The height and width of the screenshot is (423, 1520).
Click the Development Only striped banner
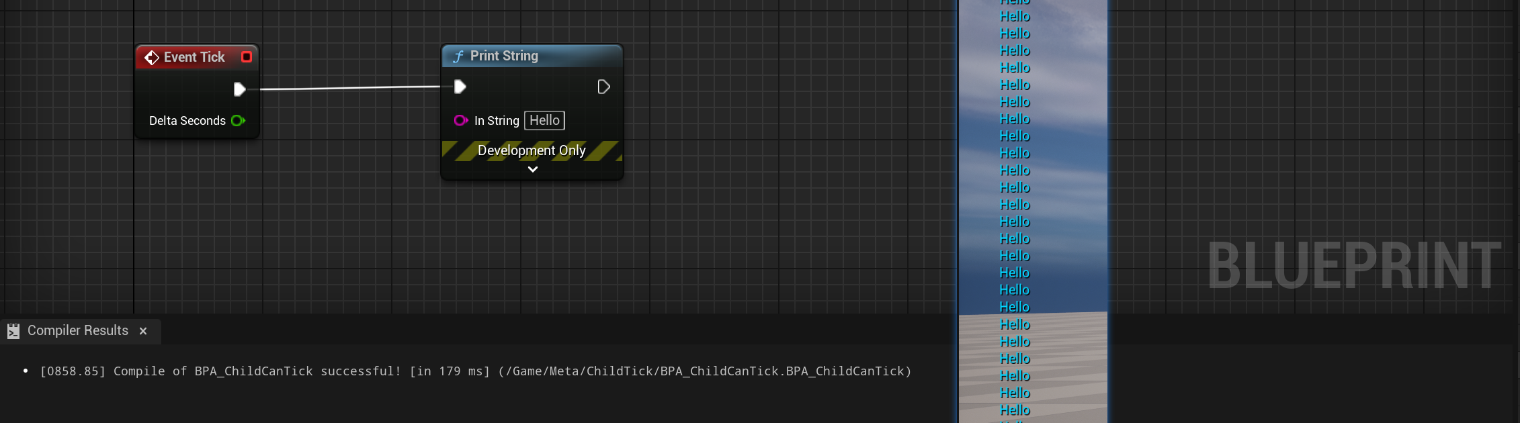pyautogui.click(x=532, y=150)
